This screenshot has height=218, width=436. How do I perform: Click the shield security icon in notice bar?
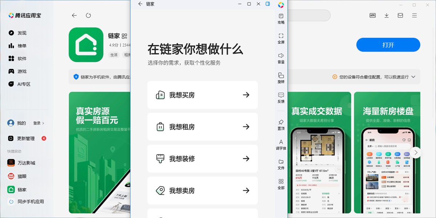coord(76,77)
